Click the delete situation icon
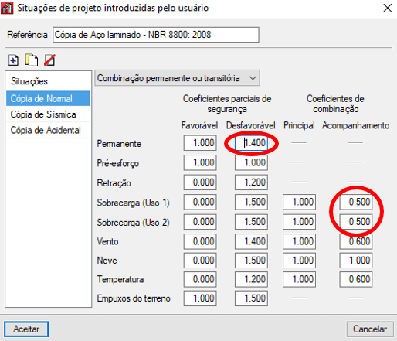397x341 pixels. [49, 60]
